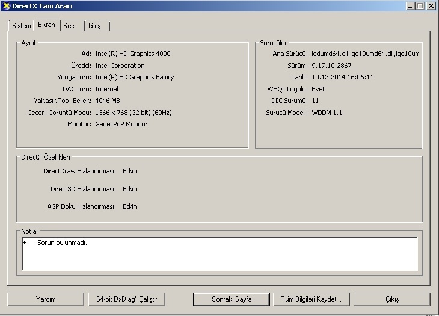439x316 pixels.
Task: Click display mode '1366 x 768 (32 bit) (60Hz)'
Action: (x=134, y=113)
